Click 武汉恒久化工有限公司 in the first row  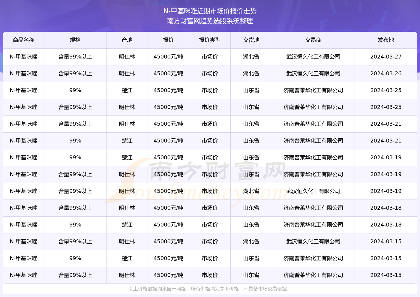pyautogui.click(x=313, y=57)
